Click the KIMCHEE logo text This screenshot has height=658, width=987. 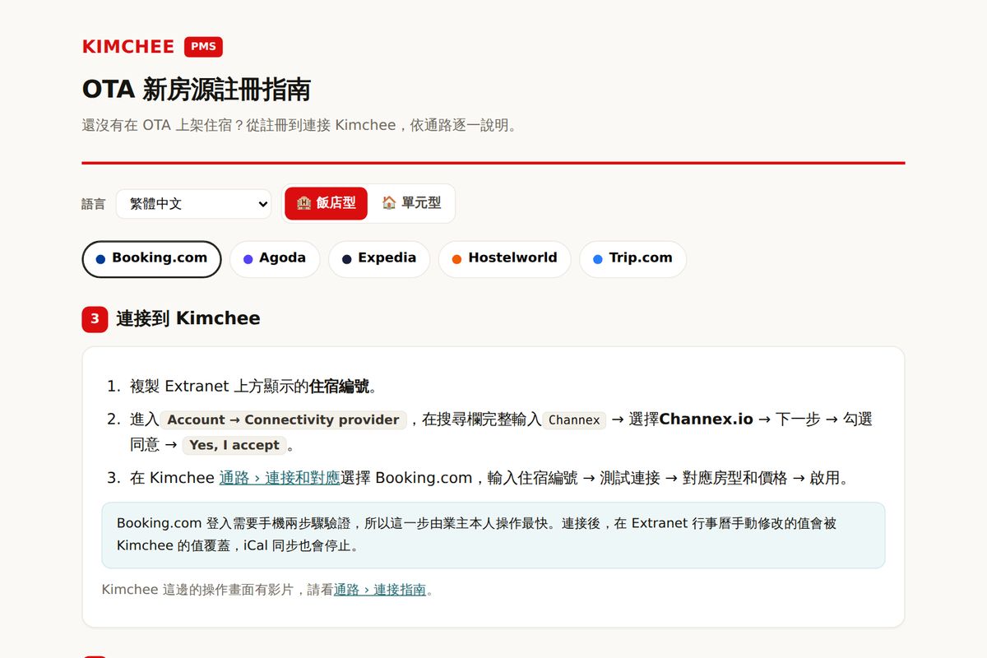(128, 47)
